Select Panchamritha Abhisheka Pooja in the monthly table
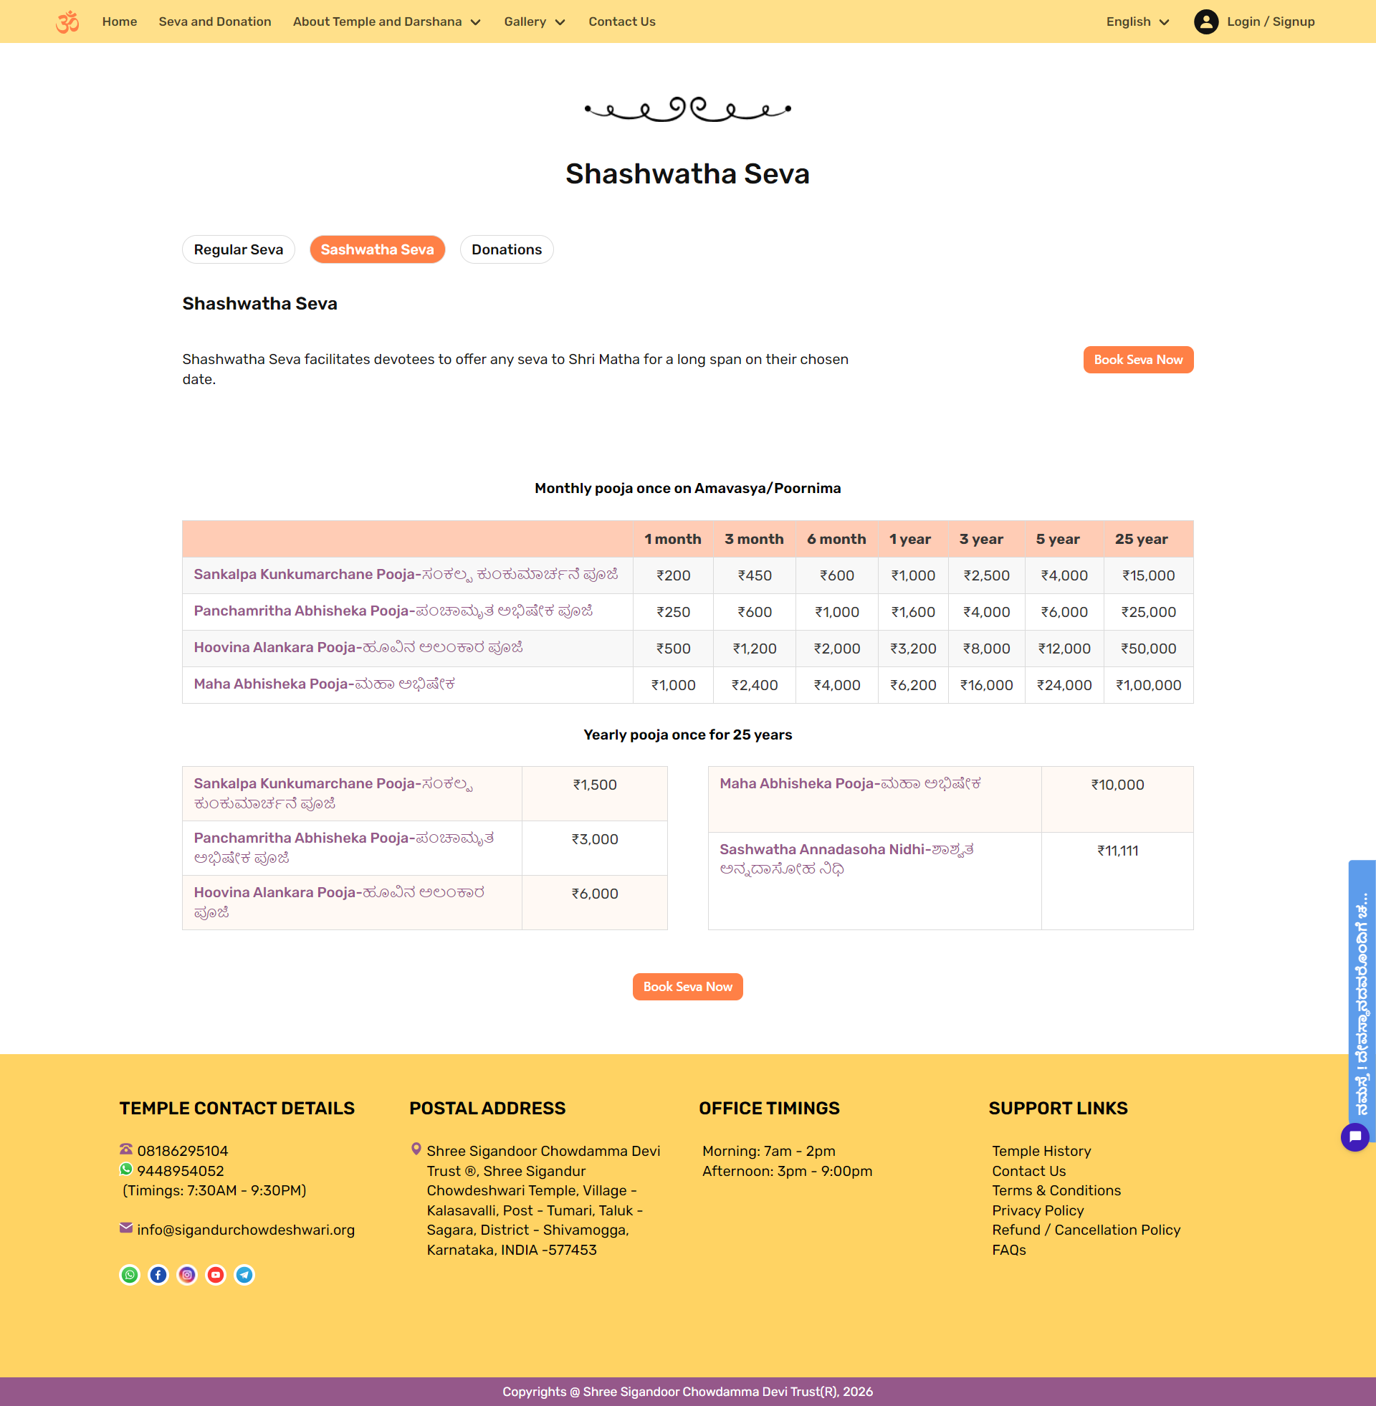Image resolution: width=1376 pixels, height=1406 pixels. click(394, 611)
